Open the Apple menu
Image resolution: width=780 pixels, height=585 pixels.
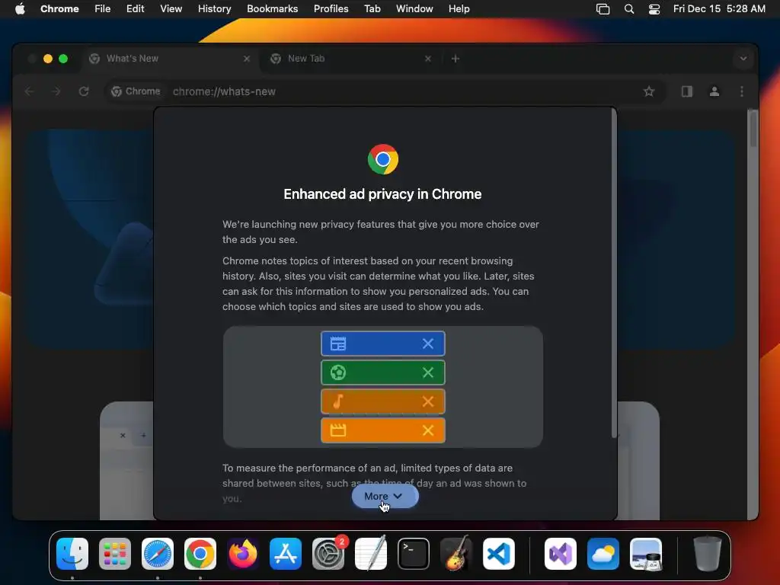[x=20, y=9]
